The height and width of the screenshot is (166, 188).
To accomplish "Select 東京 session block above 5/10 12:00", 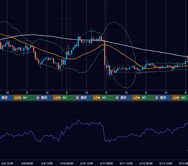I will (x=86, y=98).
